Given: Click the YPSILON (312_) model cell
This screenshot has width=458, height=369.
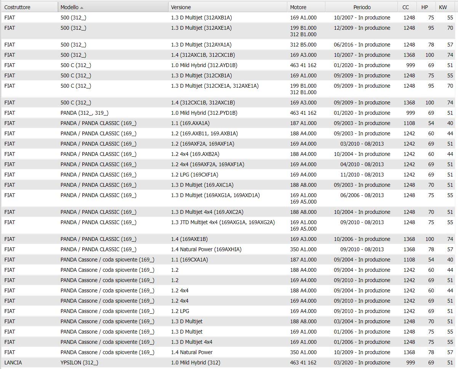Looking at the screenshot, I should 79,363.
